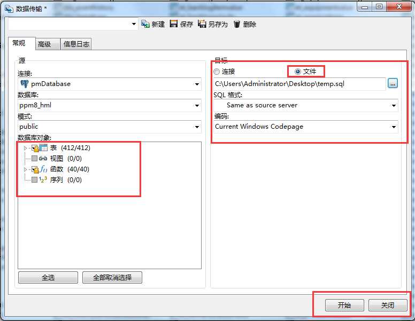The width and height of the screenshot is (415, 321).
Task: Minimize the 数据传输 window
Action: [x=364, y=6]
